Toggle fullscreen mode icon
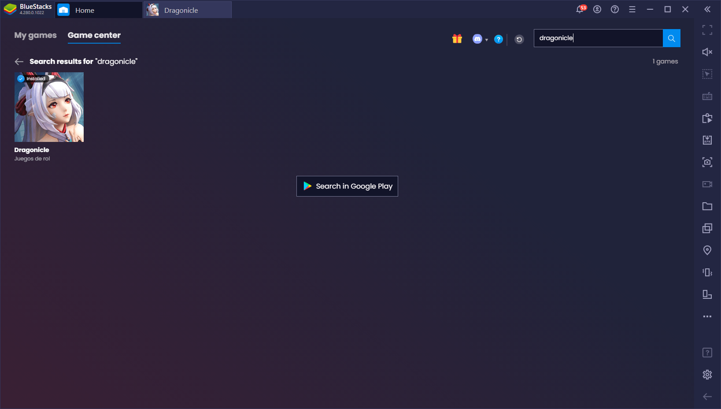The height and width of the screenshot is (409, 721). (707, 30)
